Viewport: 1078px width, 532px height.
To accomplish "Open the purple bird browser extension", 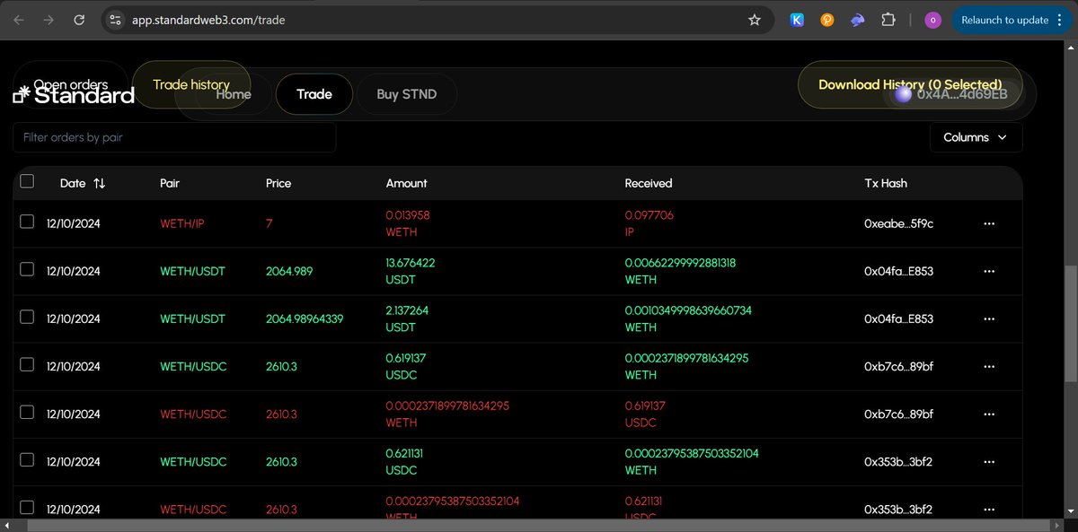I will click(x=858, y=20).
